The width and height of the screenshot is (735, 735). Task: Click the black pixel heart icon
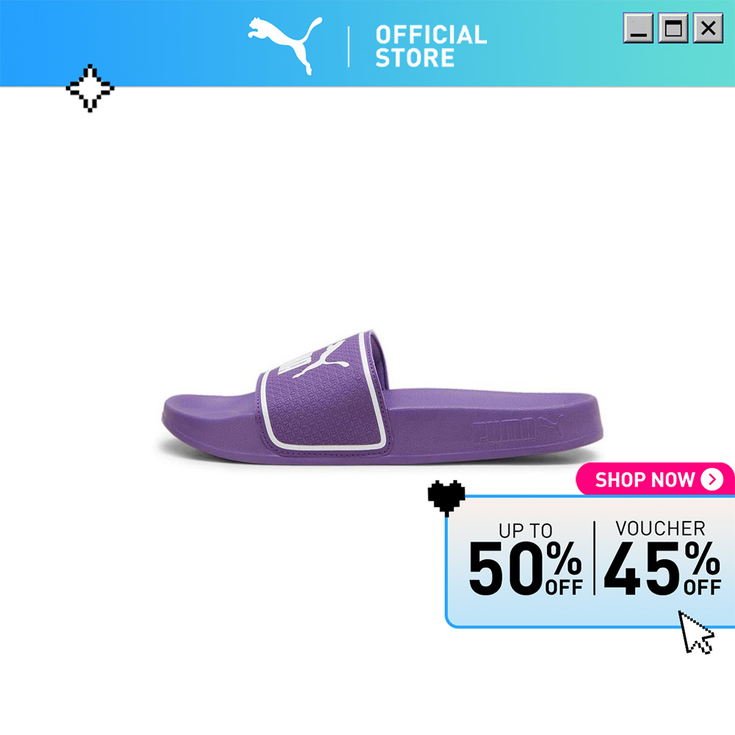pyautogui.click(x=446, y=498)
